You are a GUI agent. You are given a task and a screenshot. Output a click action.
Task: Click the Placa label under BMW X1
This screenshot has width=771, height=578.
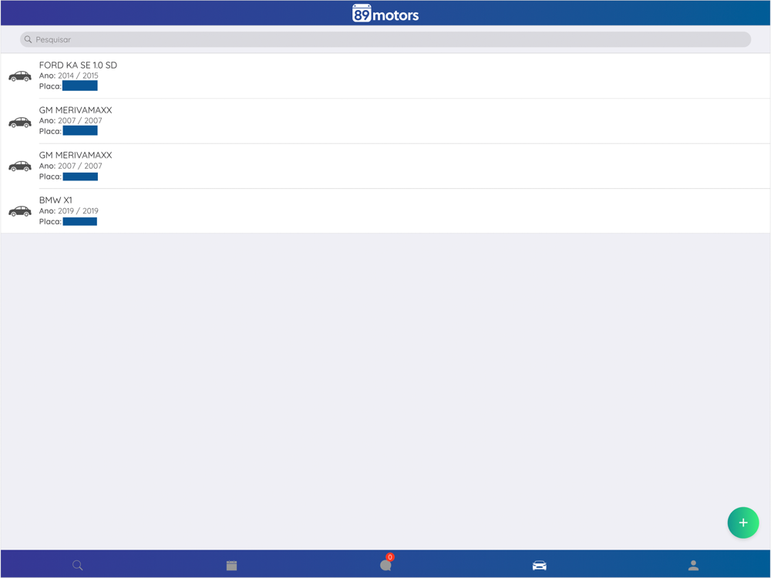[x=50, y=222]
